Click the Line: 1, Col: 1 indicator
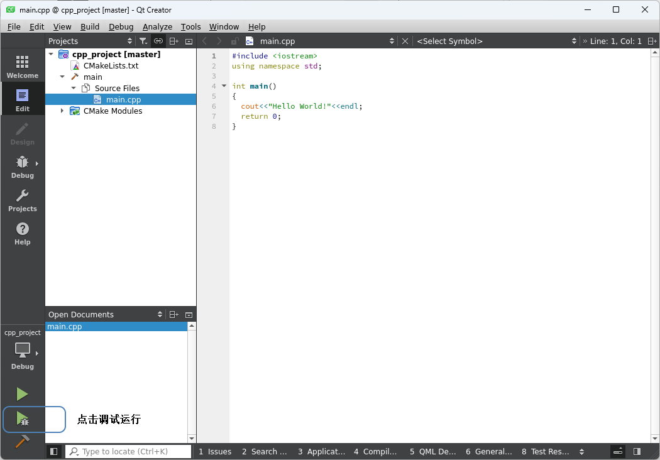 (615, 41)
